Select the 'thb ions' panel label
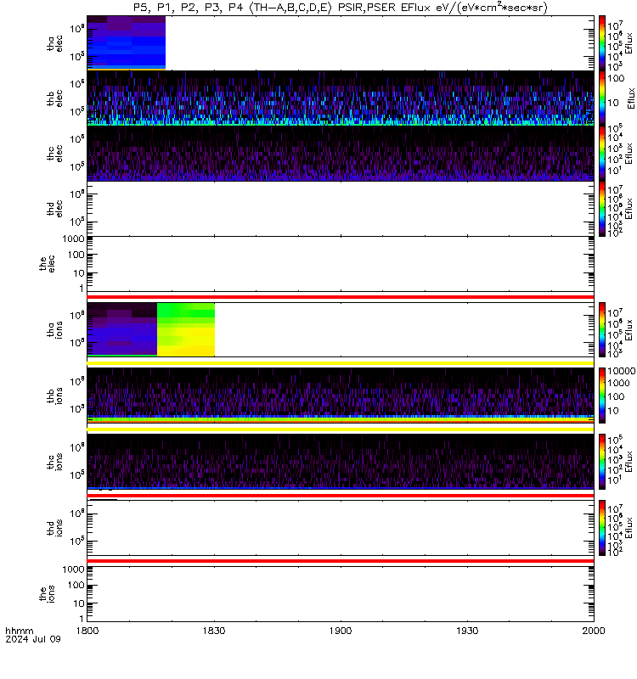Viewport: 637px width, 679px height. pyautogui.click(x=54, y=396)
